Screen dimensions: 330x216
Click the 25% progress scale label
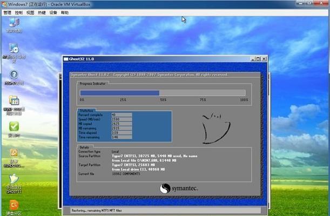click(x=123, y=100)
